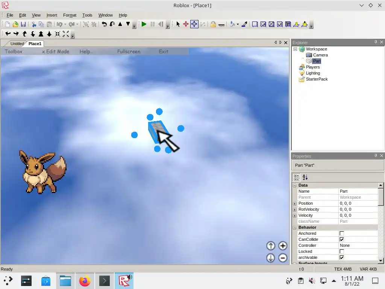Expand the Position property
385x289 pixels.
295,204
